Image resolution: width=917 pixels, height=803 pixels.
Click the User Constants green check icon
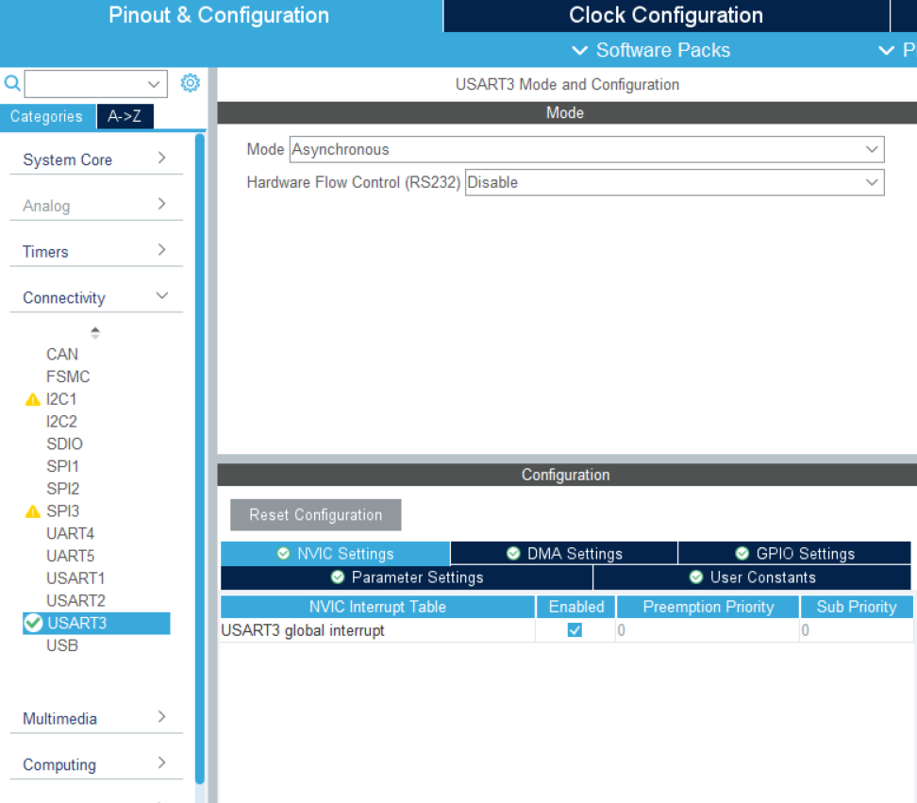click(x=696, y=577)
